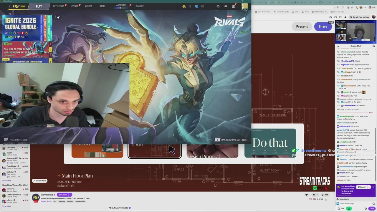Open space +2 channel in the sidebar
The height and width of the screenshot is (212, 377).
click(15, 190)
